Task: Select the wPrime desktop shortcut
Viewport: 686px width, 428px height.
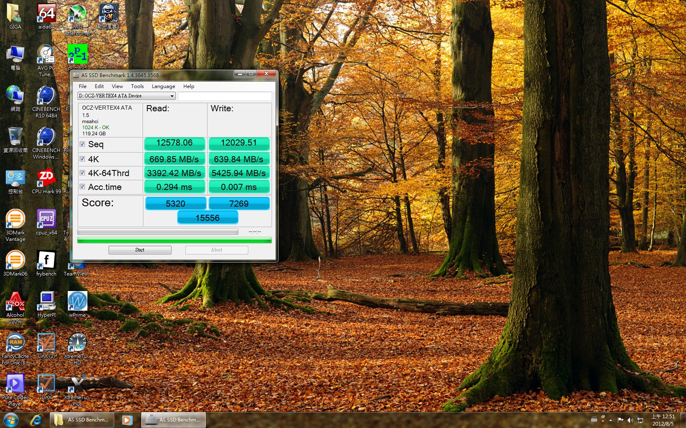Action: click(x=77, y=302)
